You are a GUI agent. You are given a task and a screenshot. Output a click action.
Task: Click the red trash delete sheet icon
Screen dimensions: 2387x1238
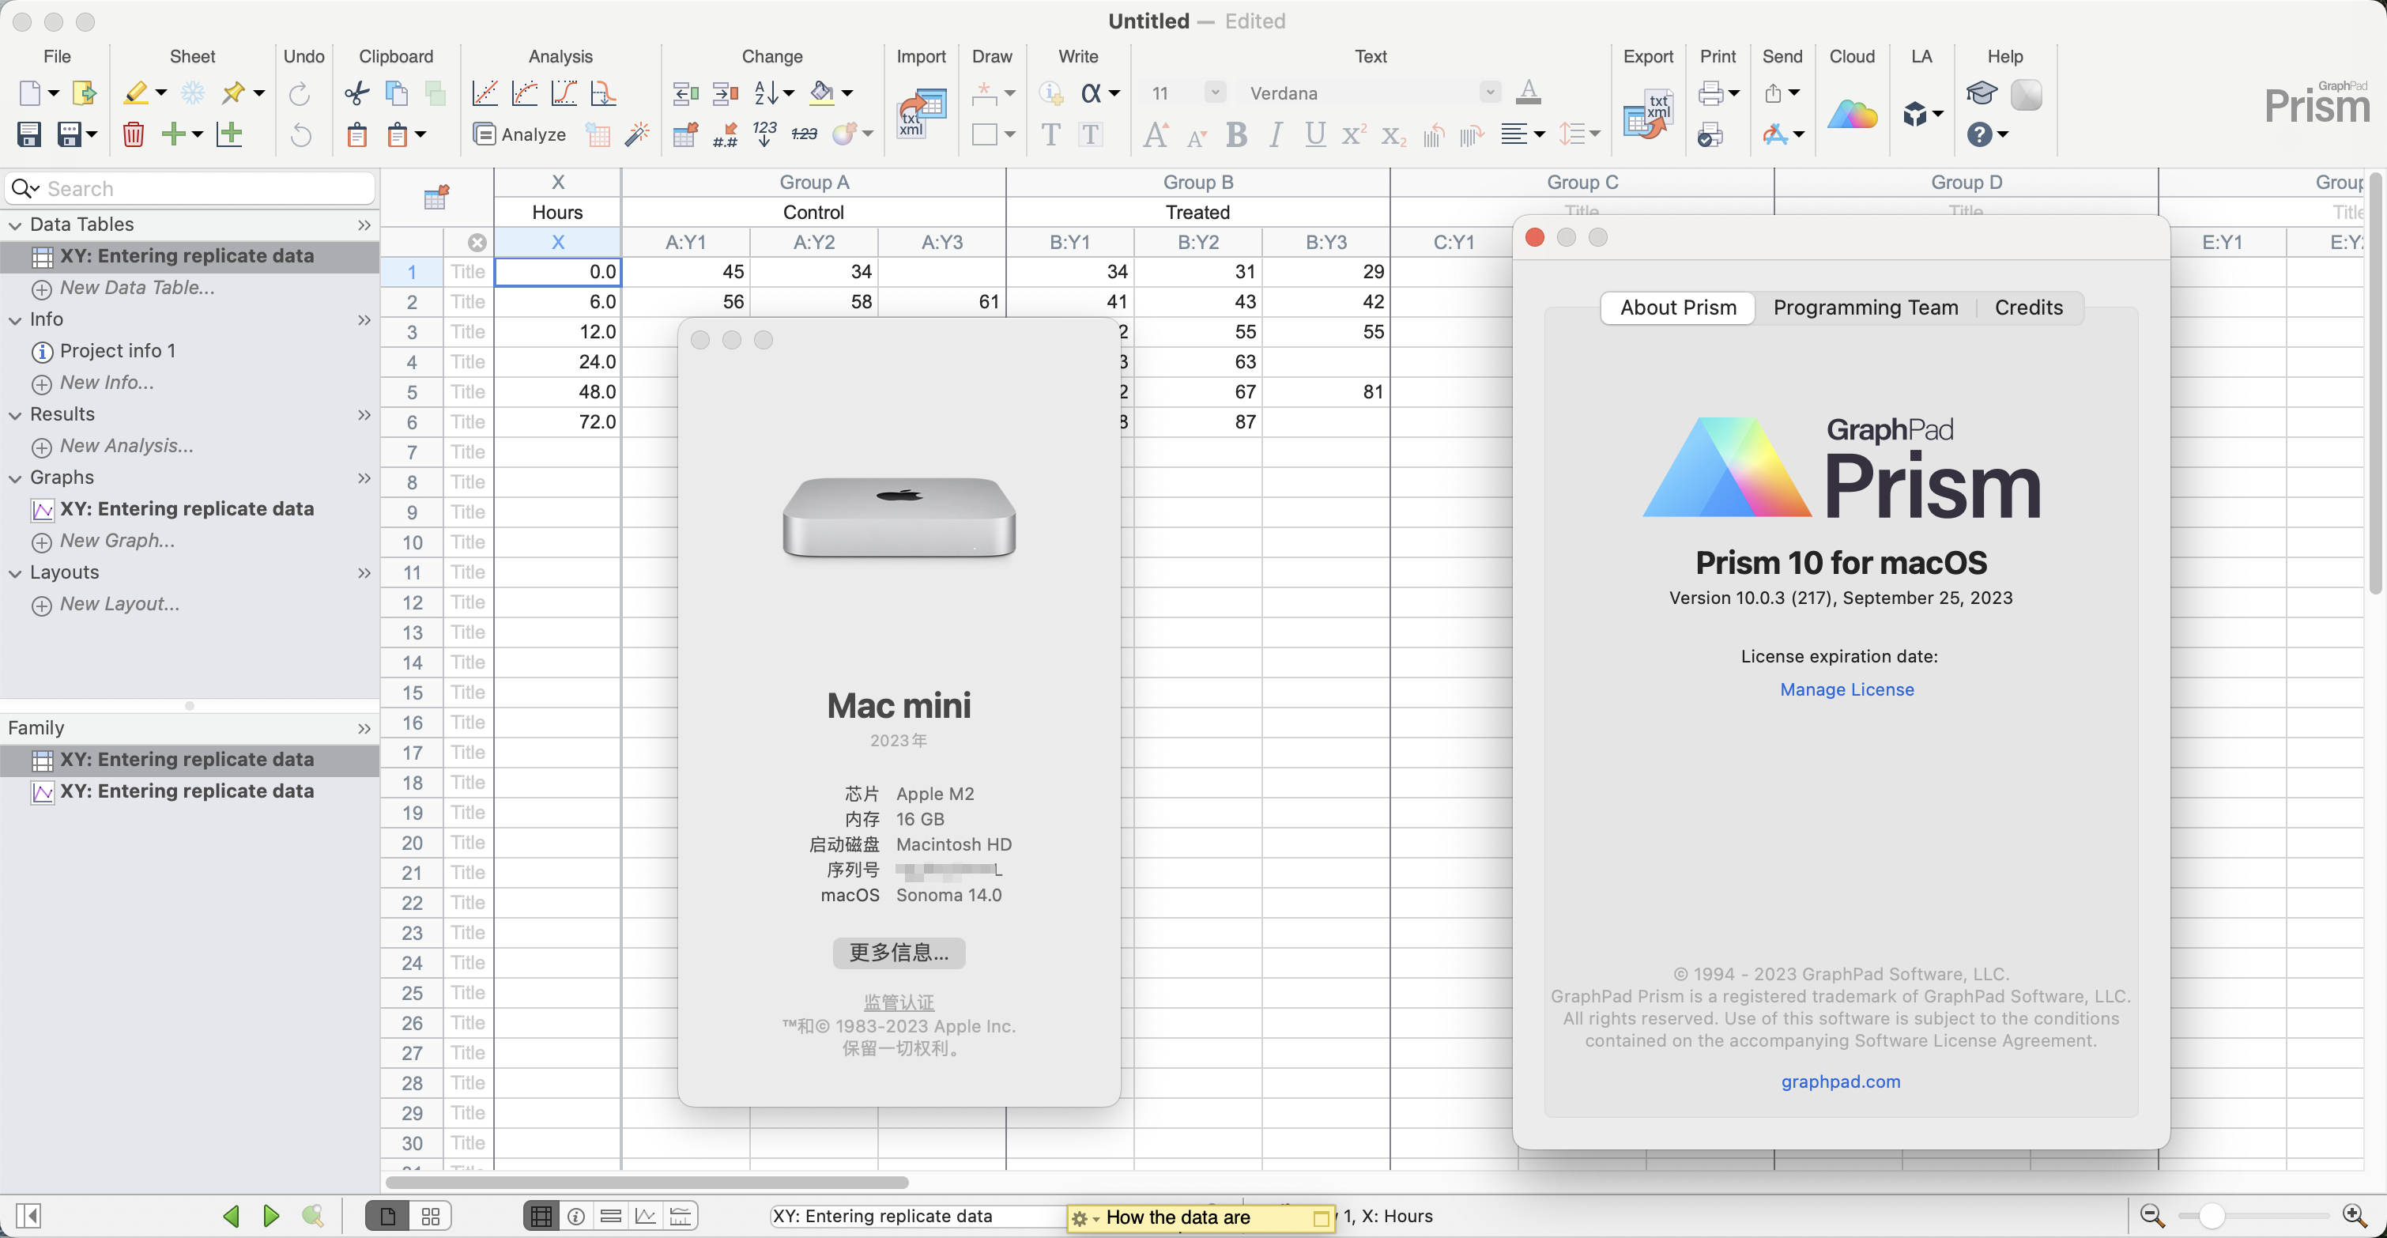point(134,135)
